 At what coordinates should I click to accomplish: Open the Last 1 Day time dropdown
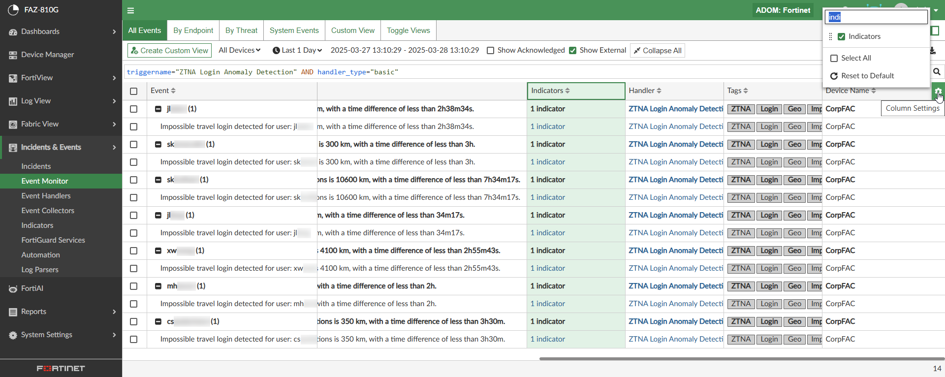pos(297,50)
